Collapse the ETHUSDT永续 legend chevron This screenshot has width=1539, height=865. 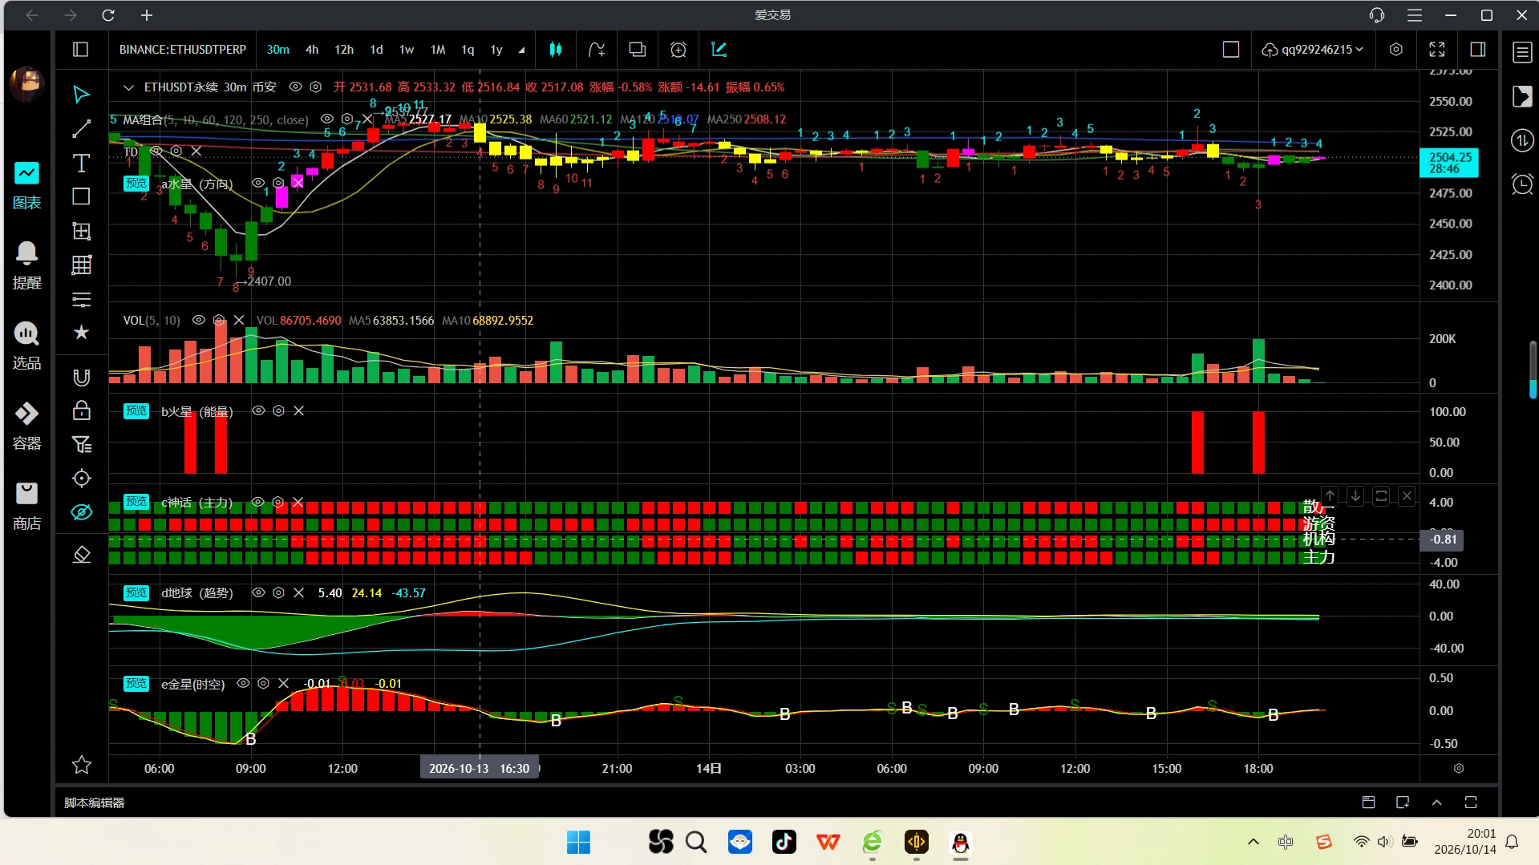pyautogui.click(x=128, y=87)
